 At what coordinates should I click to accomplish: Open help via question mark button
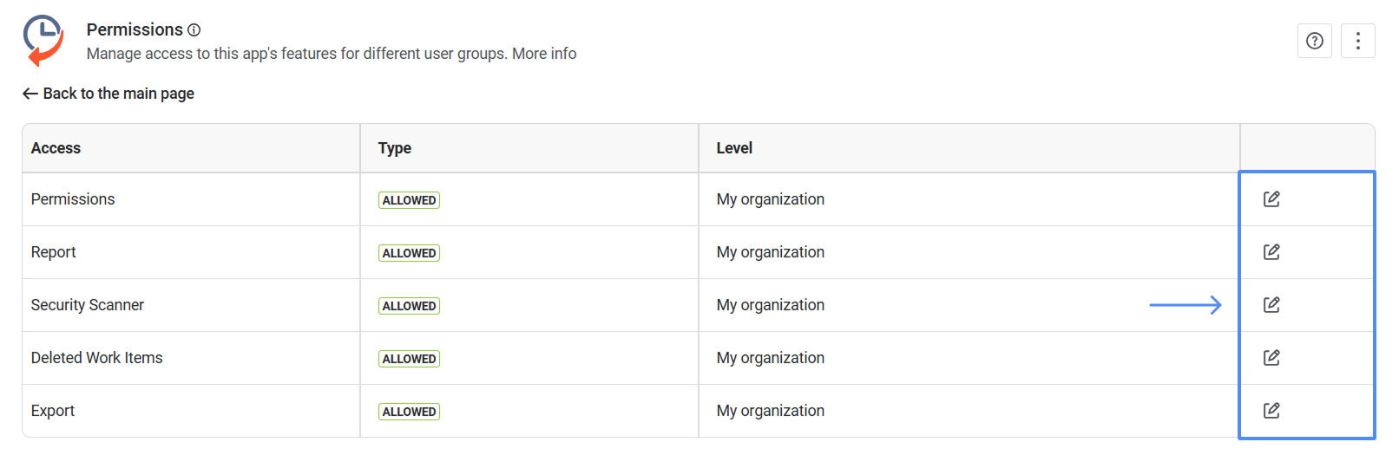pos(1314,41)
